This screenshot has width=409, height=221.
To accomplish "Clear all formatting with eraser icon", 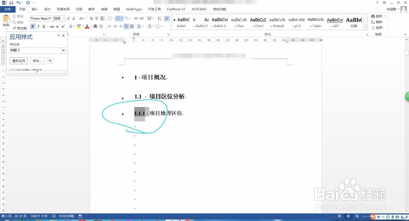I will point(91,18).
